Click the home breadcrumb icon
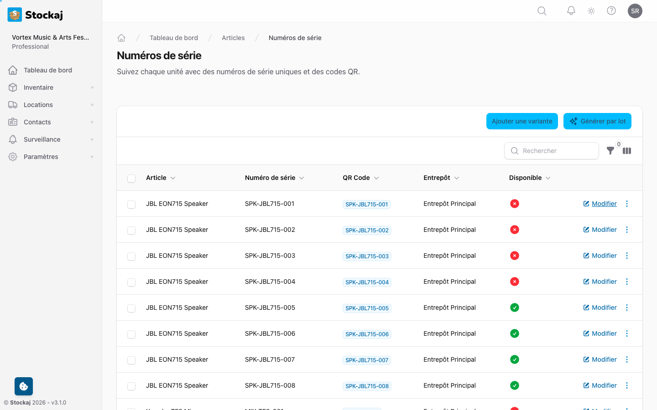The image size is (657, 410). 121,38
